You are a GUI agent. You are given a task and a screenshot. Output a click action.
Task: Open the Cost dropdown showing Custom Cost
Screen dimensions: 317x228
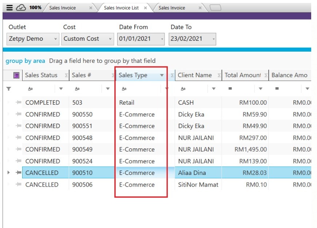point(111,39)
